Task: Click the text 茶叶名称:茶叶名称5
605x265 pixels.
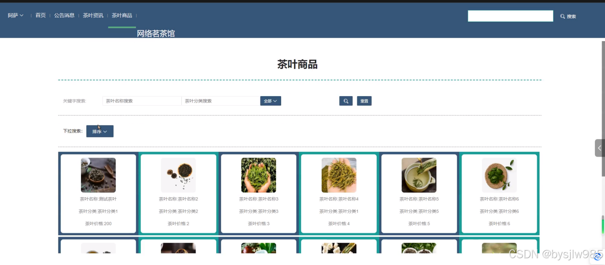Action: 419,199
